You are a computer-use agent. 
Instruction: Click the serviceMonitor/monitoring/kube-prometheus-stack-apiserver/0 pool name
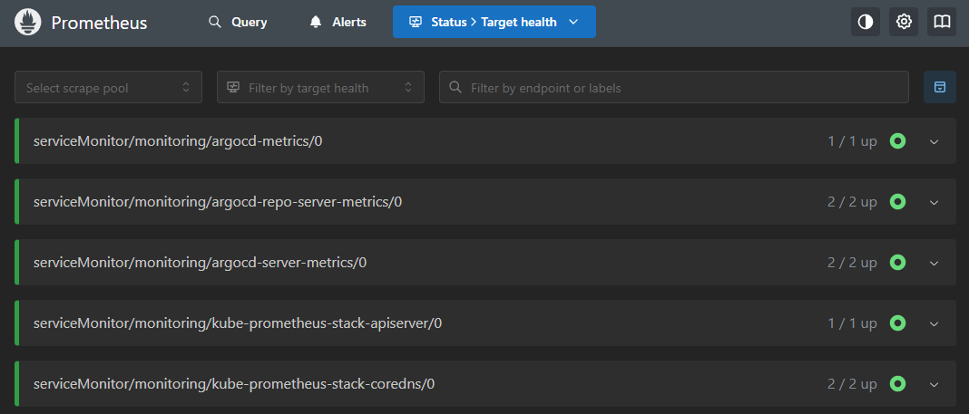[238, 323]
